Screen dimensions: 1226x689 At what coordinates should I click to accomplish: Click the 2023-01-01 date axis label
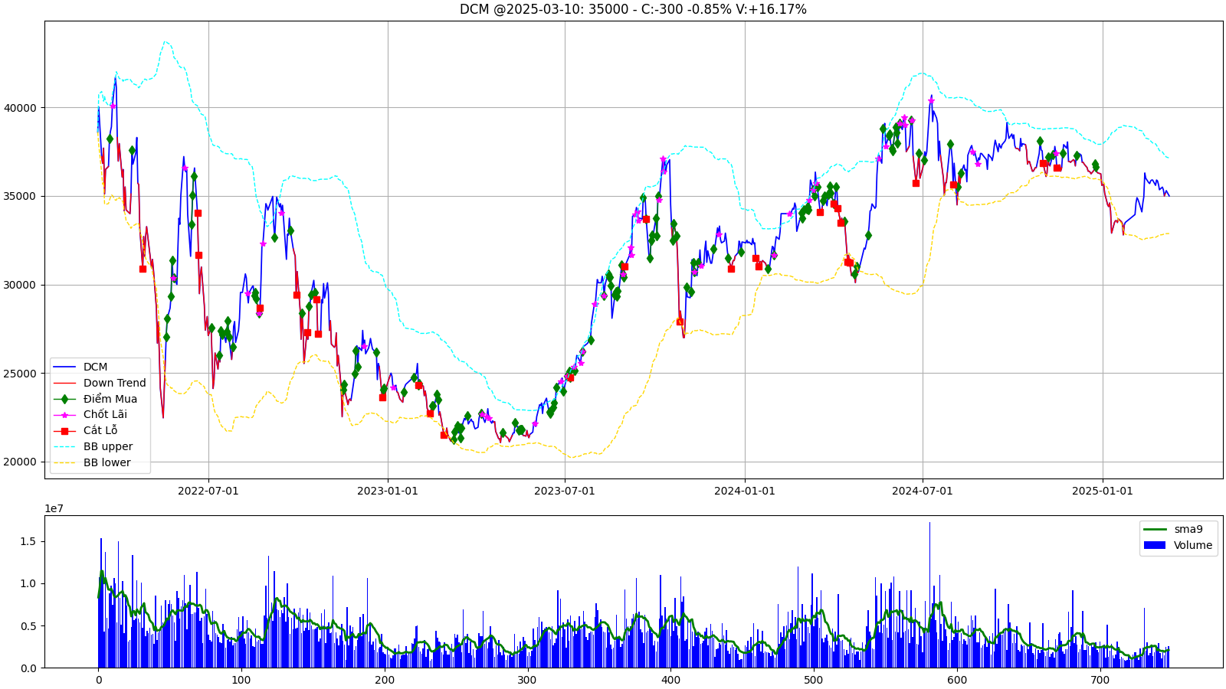tap(388, 491)
